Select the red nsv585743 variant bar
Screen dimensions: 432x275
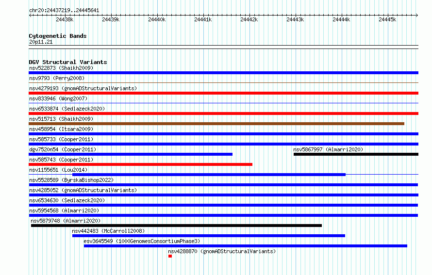point(140,164)
